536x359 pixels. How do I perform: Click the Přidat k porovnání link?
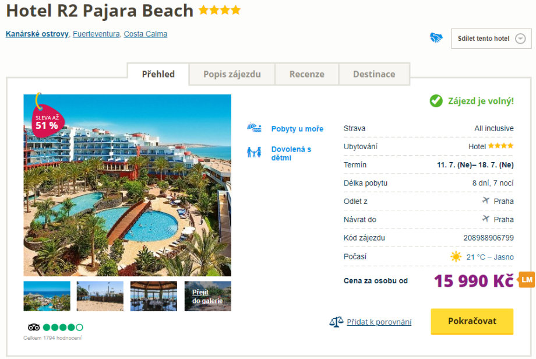tap(379, 322)
